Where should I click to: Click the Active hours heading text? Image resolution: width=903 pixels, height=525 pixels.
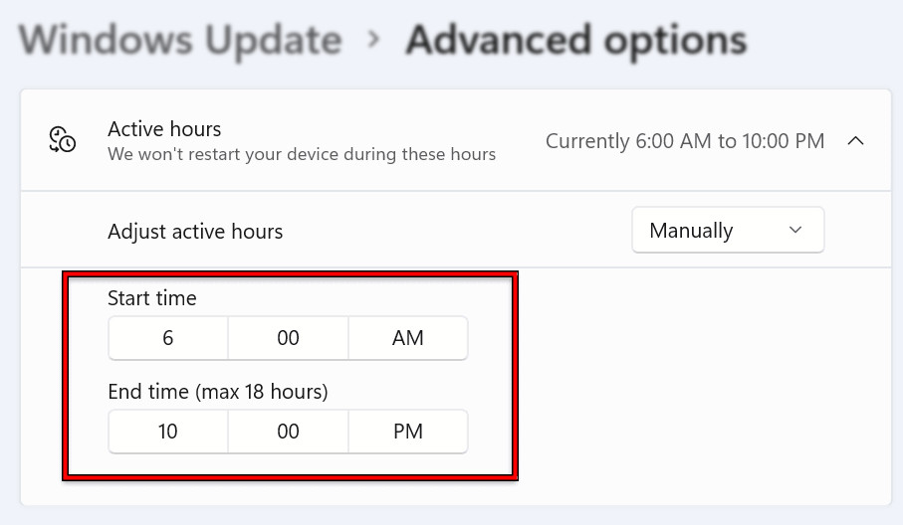click(x=164, y=129)
